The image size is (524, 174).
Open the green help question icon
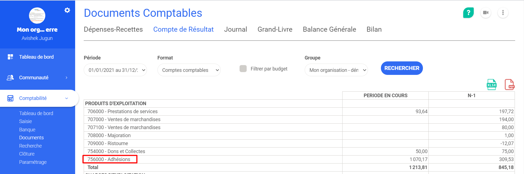pos(468,13)
